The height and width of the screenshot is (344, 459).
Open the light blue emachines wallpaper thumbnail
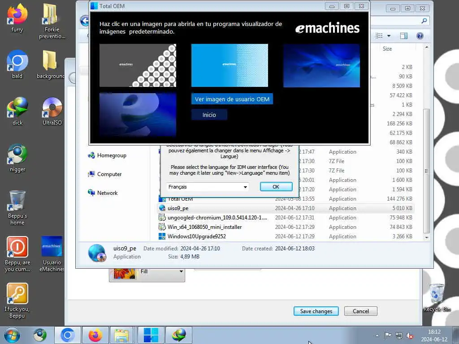(x=229, y=65)
